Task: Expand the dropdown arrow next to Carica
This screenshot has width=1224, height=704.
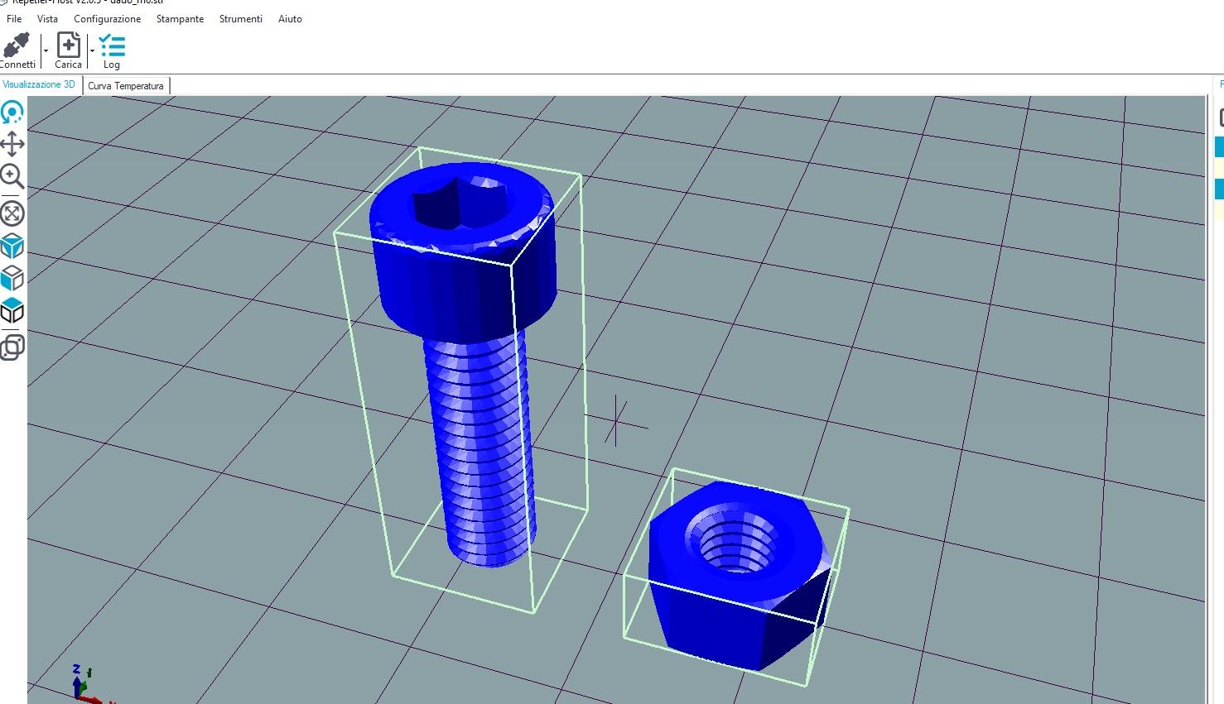Action: tap(92, 51)
